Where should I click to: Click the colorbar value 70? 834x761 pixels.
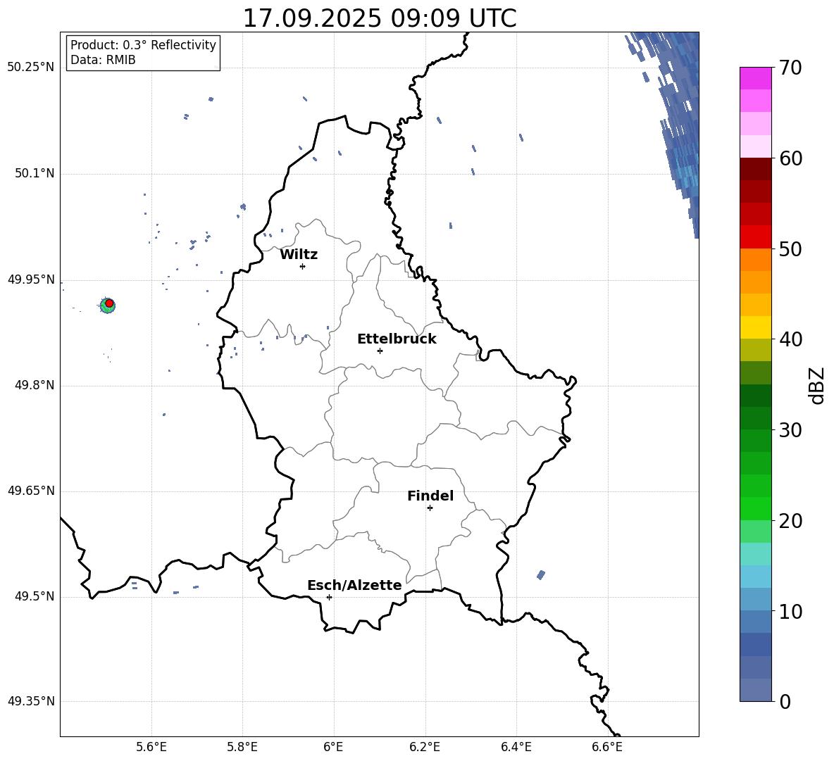pyautogui.click(x=790, y=68)
